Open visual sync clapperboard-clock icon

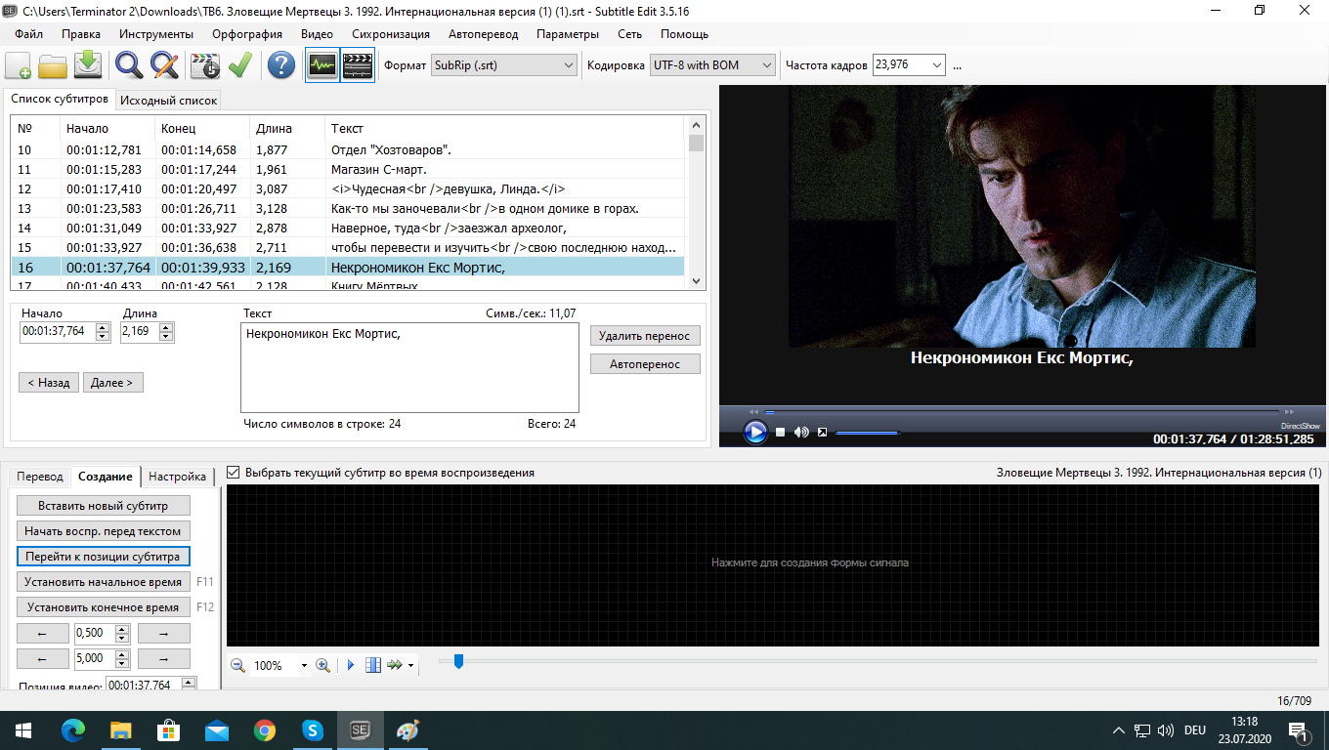(x=204, y=65)
